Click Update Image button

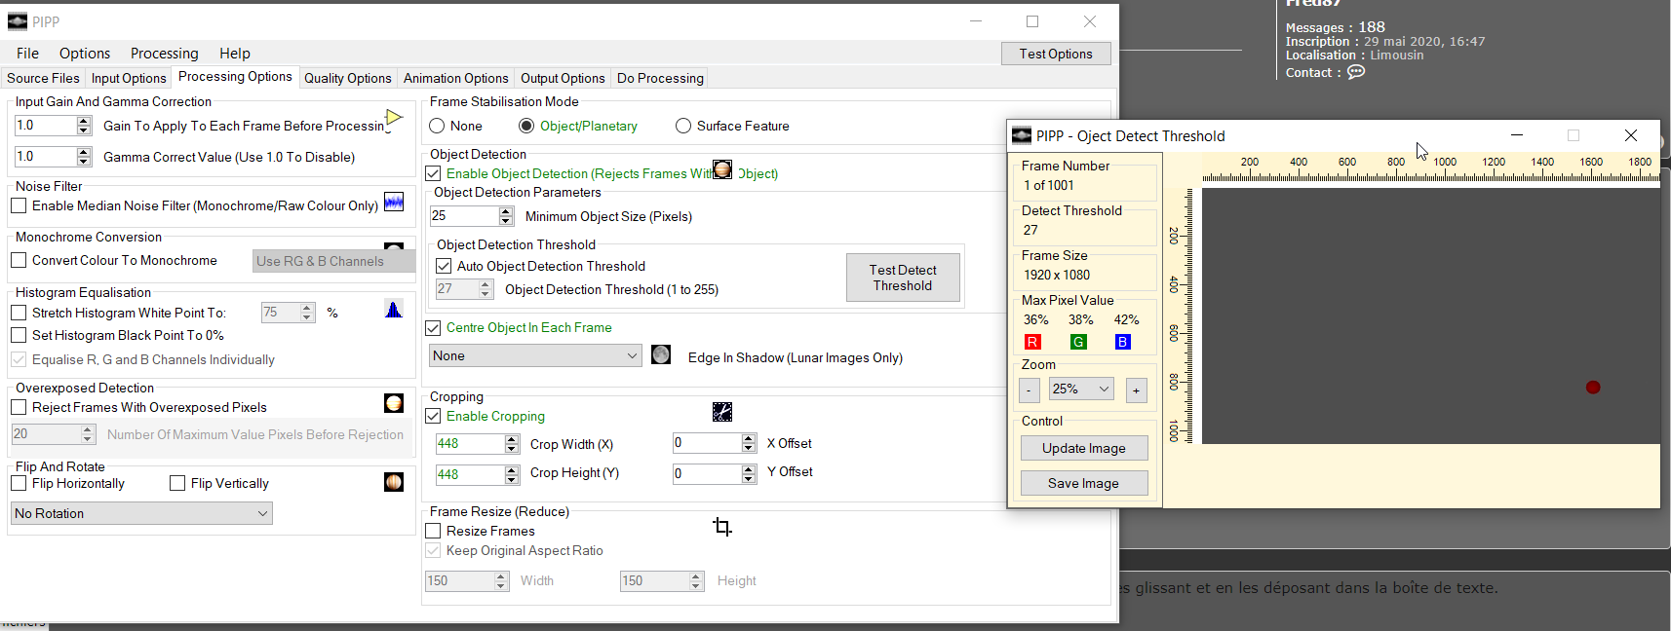1084,448
